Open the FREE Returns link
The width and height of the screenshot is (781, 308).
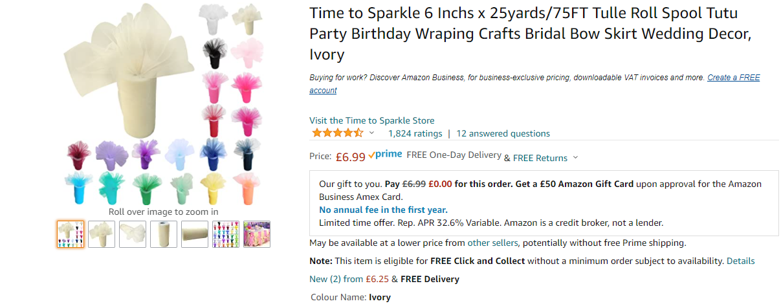click(540, 158)
